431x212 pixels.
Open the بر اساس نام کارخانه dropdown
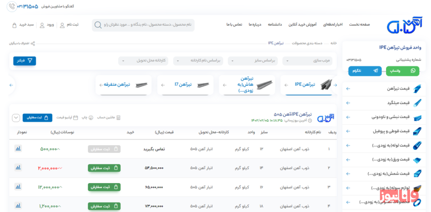tap(198, 61)
